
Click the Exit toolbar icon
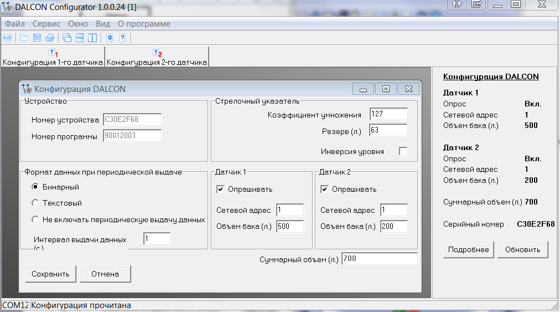[7, 38]
